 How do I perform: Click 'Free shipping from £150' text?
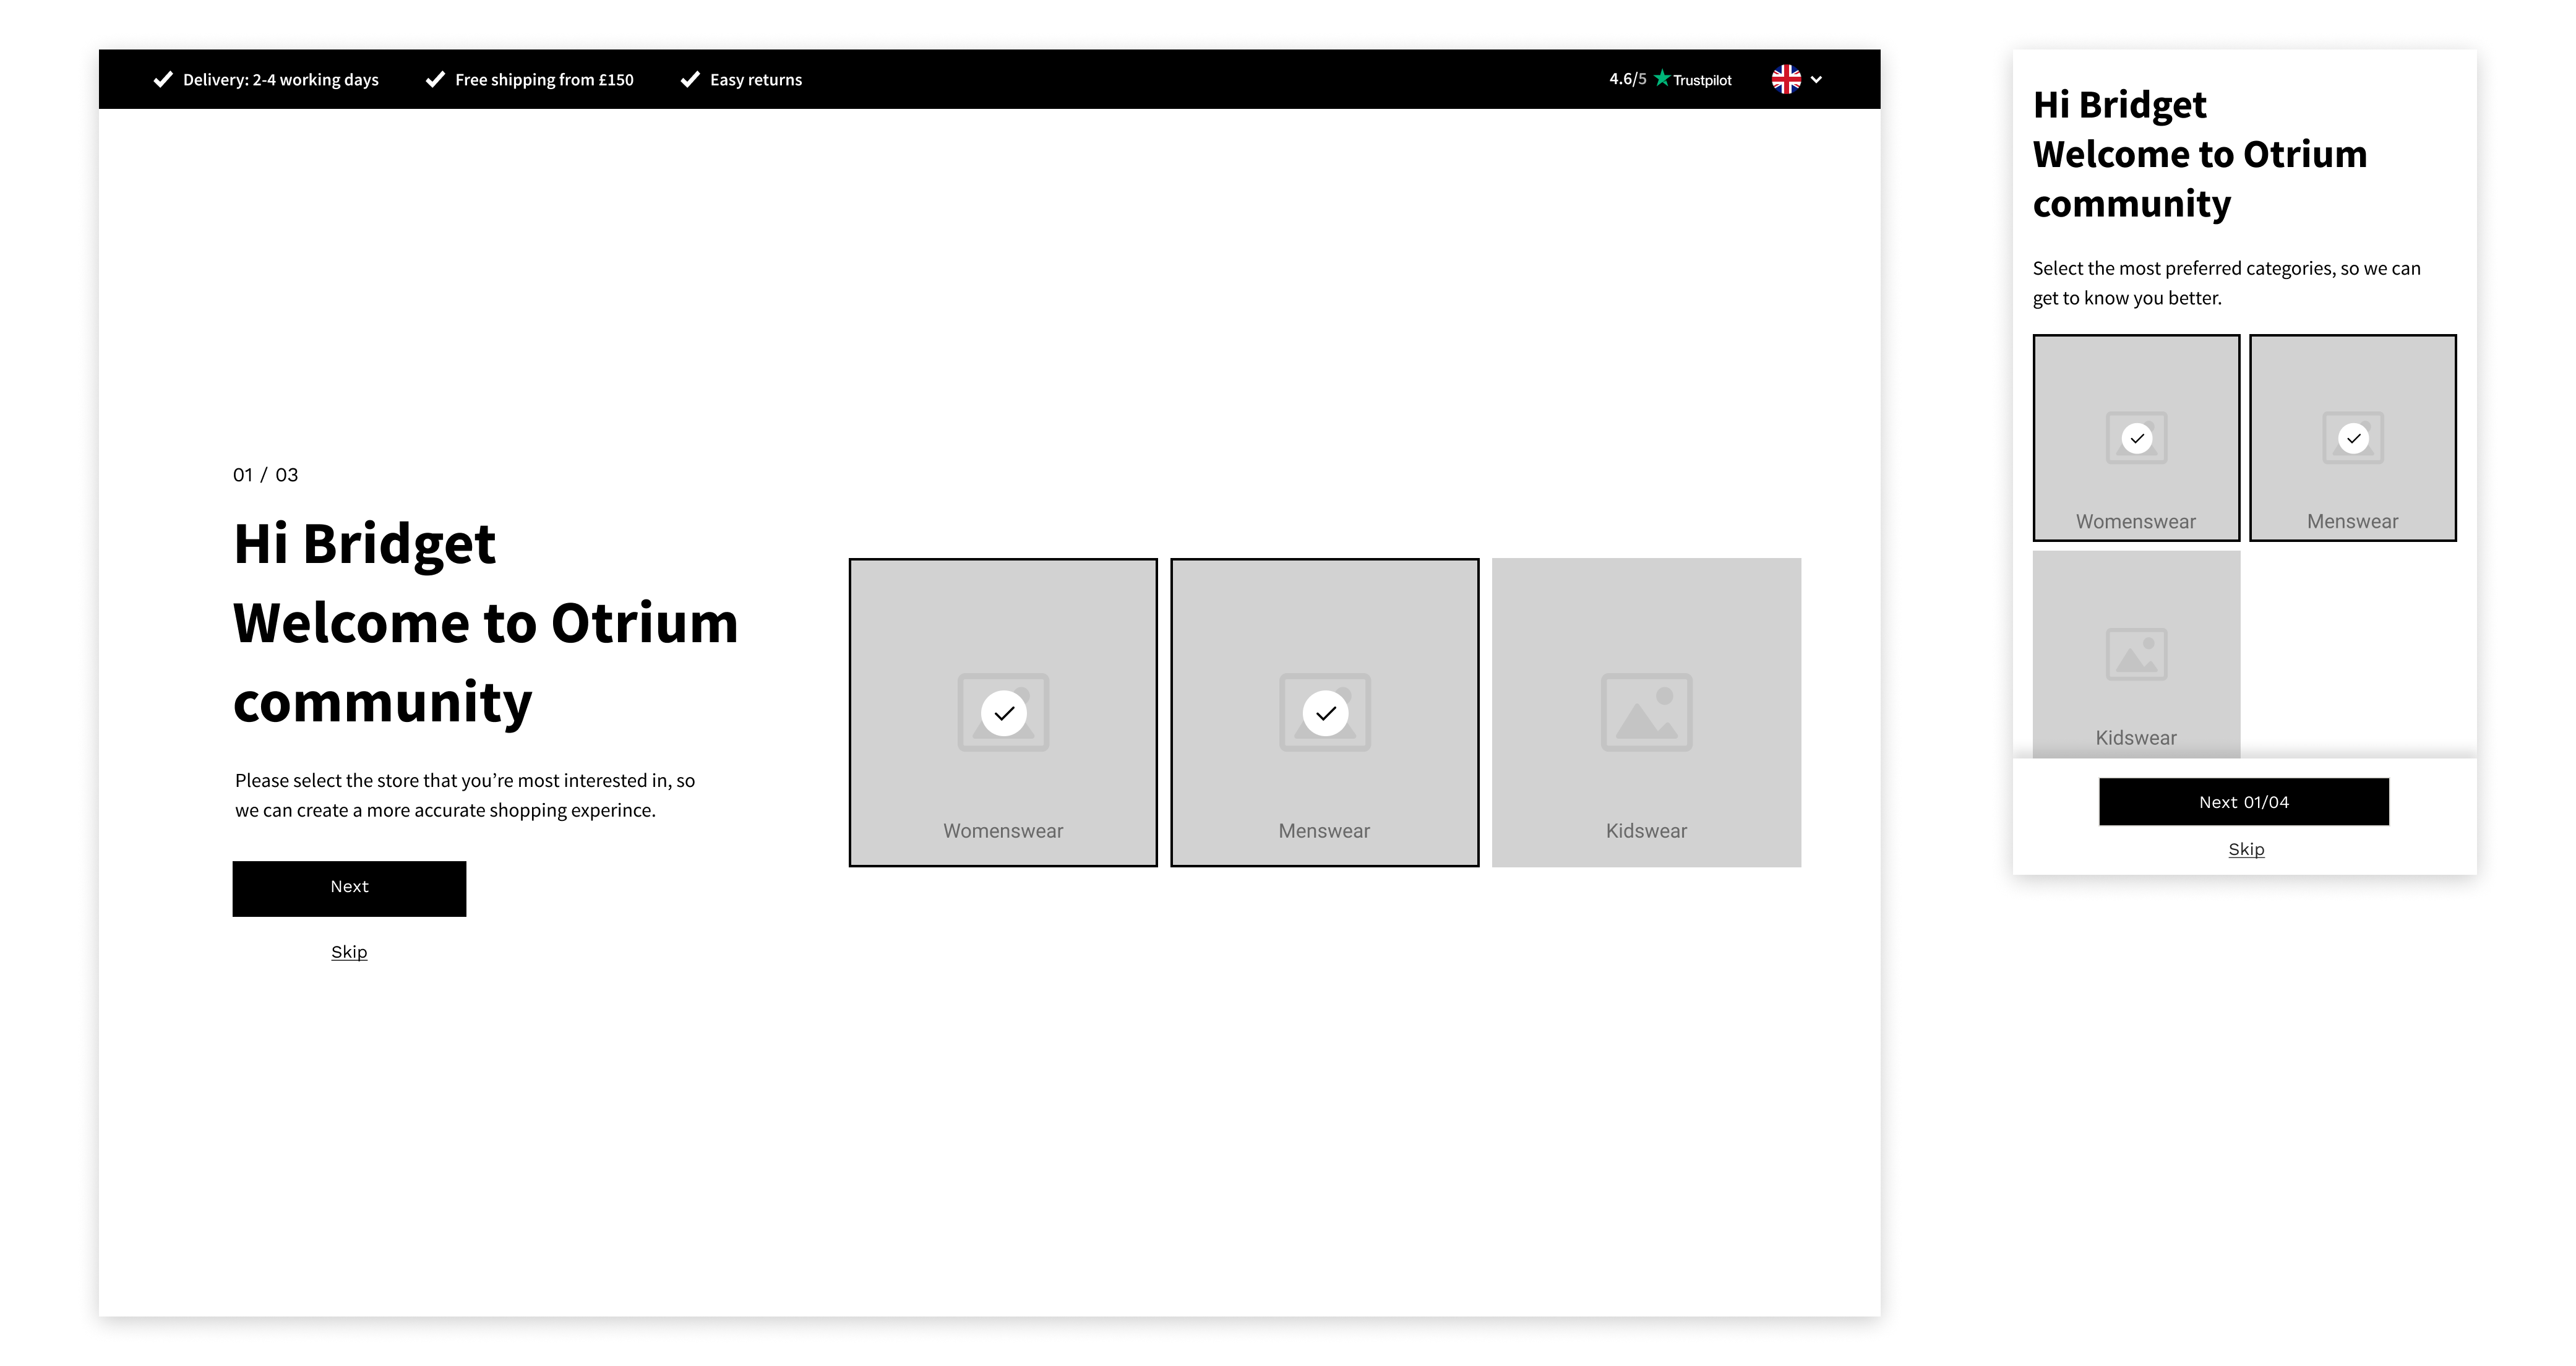point(544,80)
